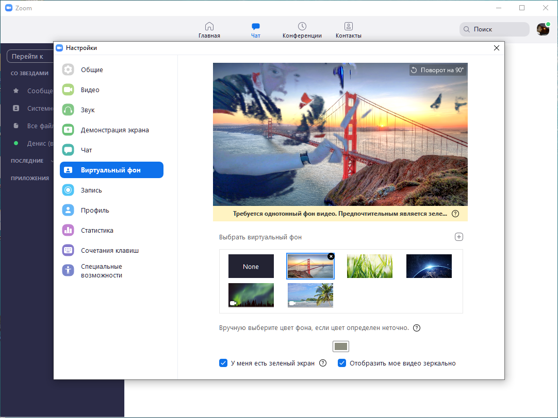Uncheck Отобразить мое видео зеркально

(x=341, y=363)
